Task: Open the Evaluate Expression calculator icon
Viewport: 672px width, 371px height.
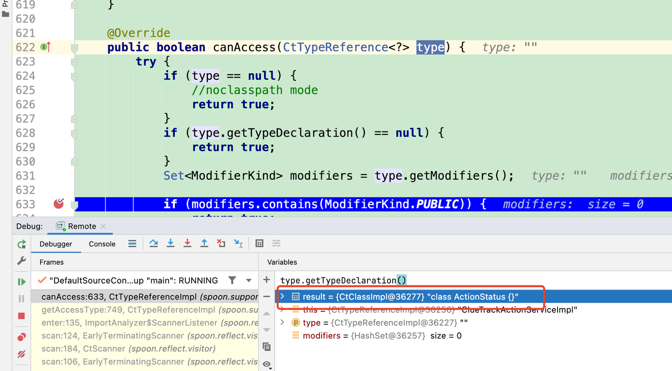Action: (259, 243)
